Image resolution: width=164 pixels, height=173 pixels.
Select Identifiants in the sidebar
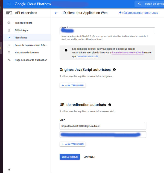coord(27,38)
